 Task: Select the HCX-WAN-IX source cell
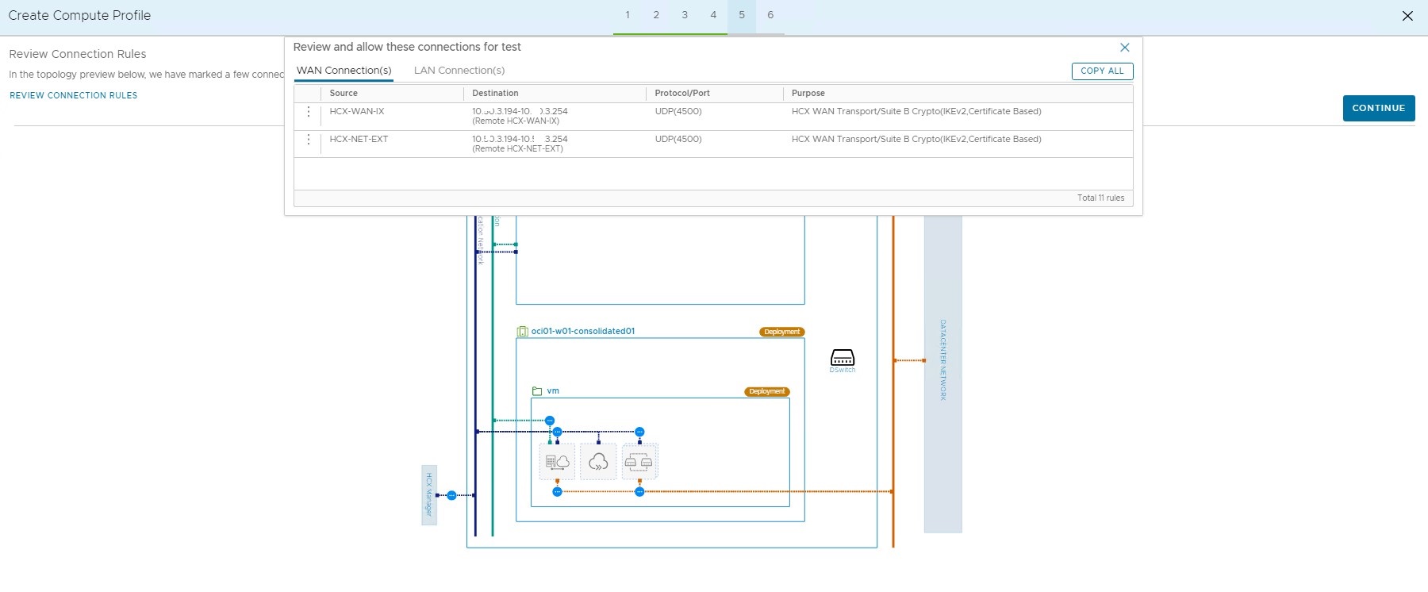click(x=357, y=111)
